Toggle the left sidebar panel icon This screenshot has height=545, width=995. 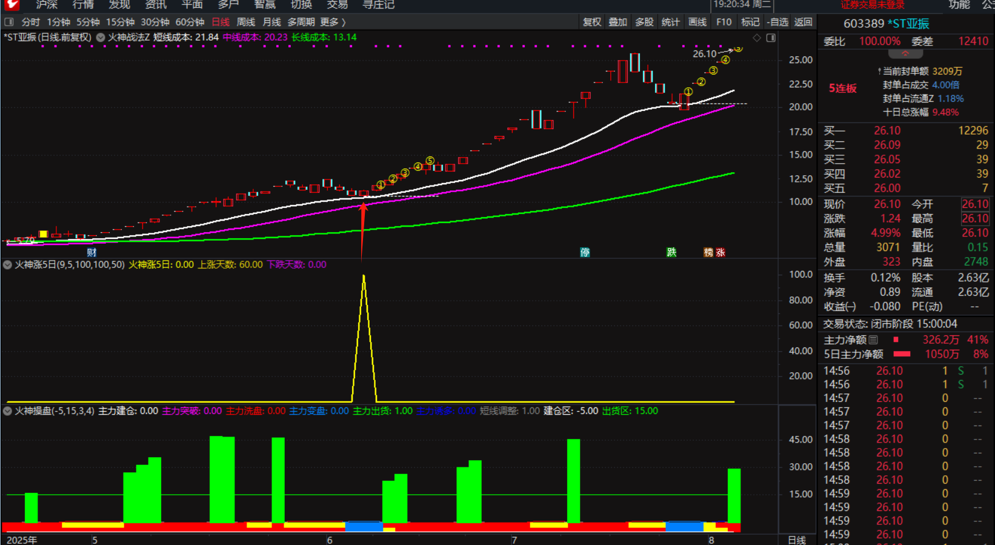pos(9,22)
